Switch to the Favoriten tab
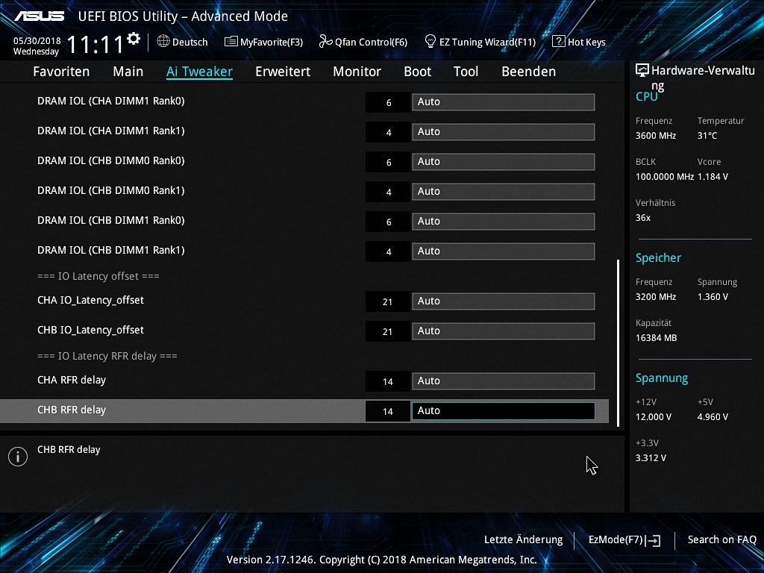This screenshot has width=764, height=573. [61, 72]
